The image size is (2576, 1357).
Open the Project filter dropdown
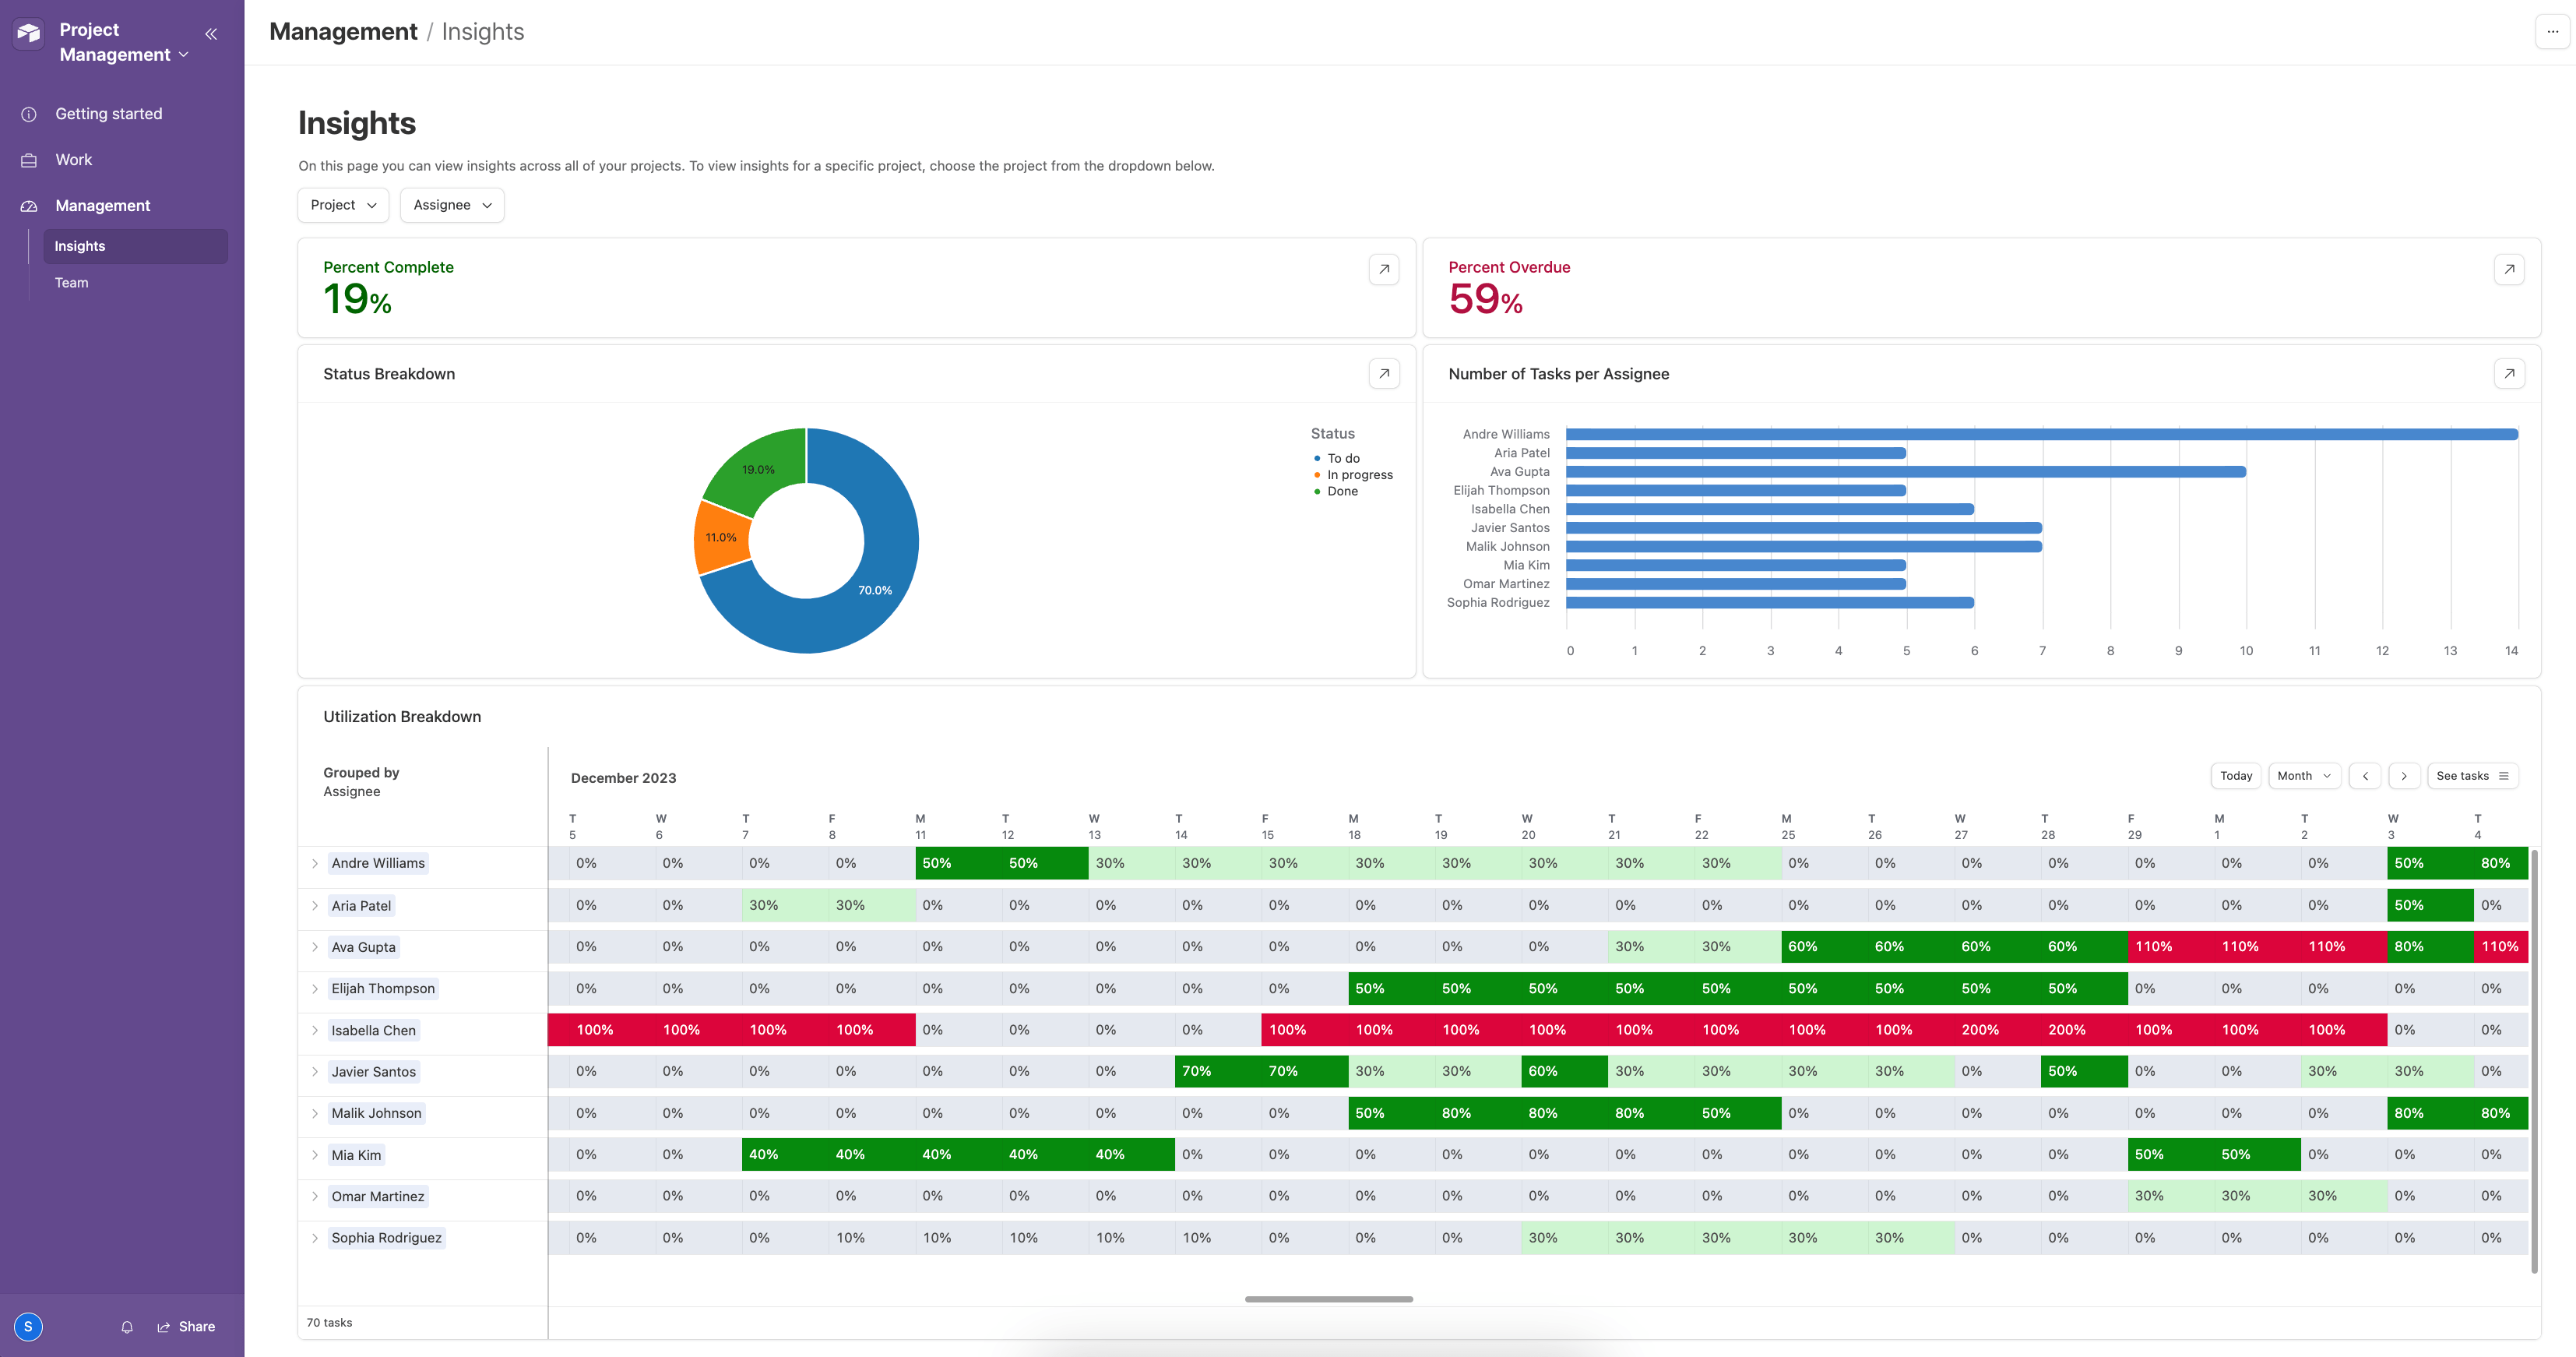343,205
